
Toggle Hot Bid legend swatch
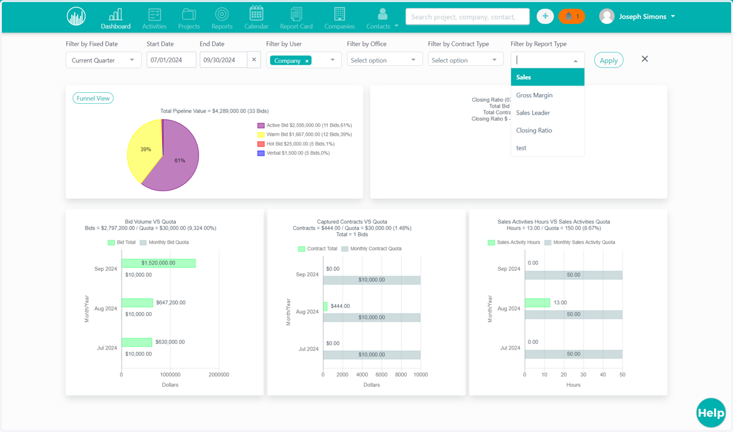point(261,144)
